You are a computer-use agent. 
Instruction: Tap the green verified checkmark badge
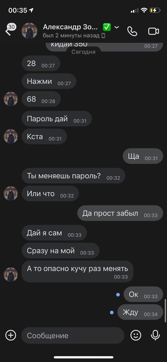point(107,27)
